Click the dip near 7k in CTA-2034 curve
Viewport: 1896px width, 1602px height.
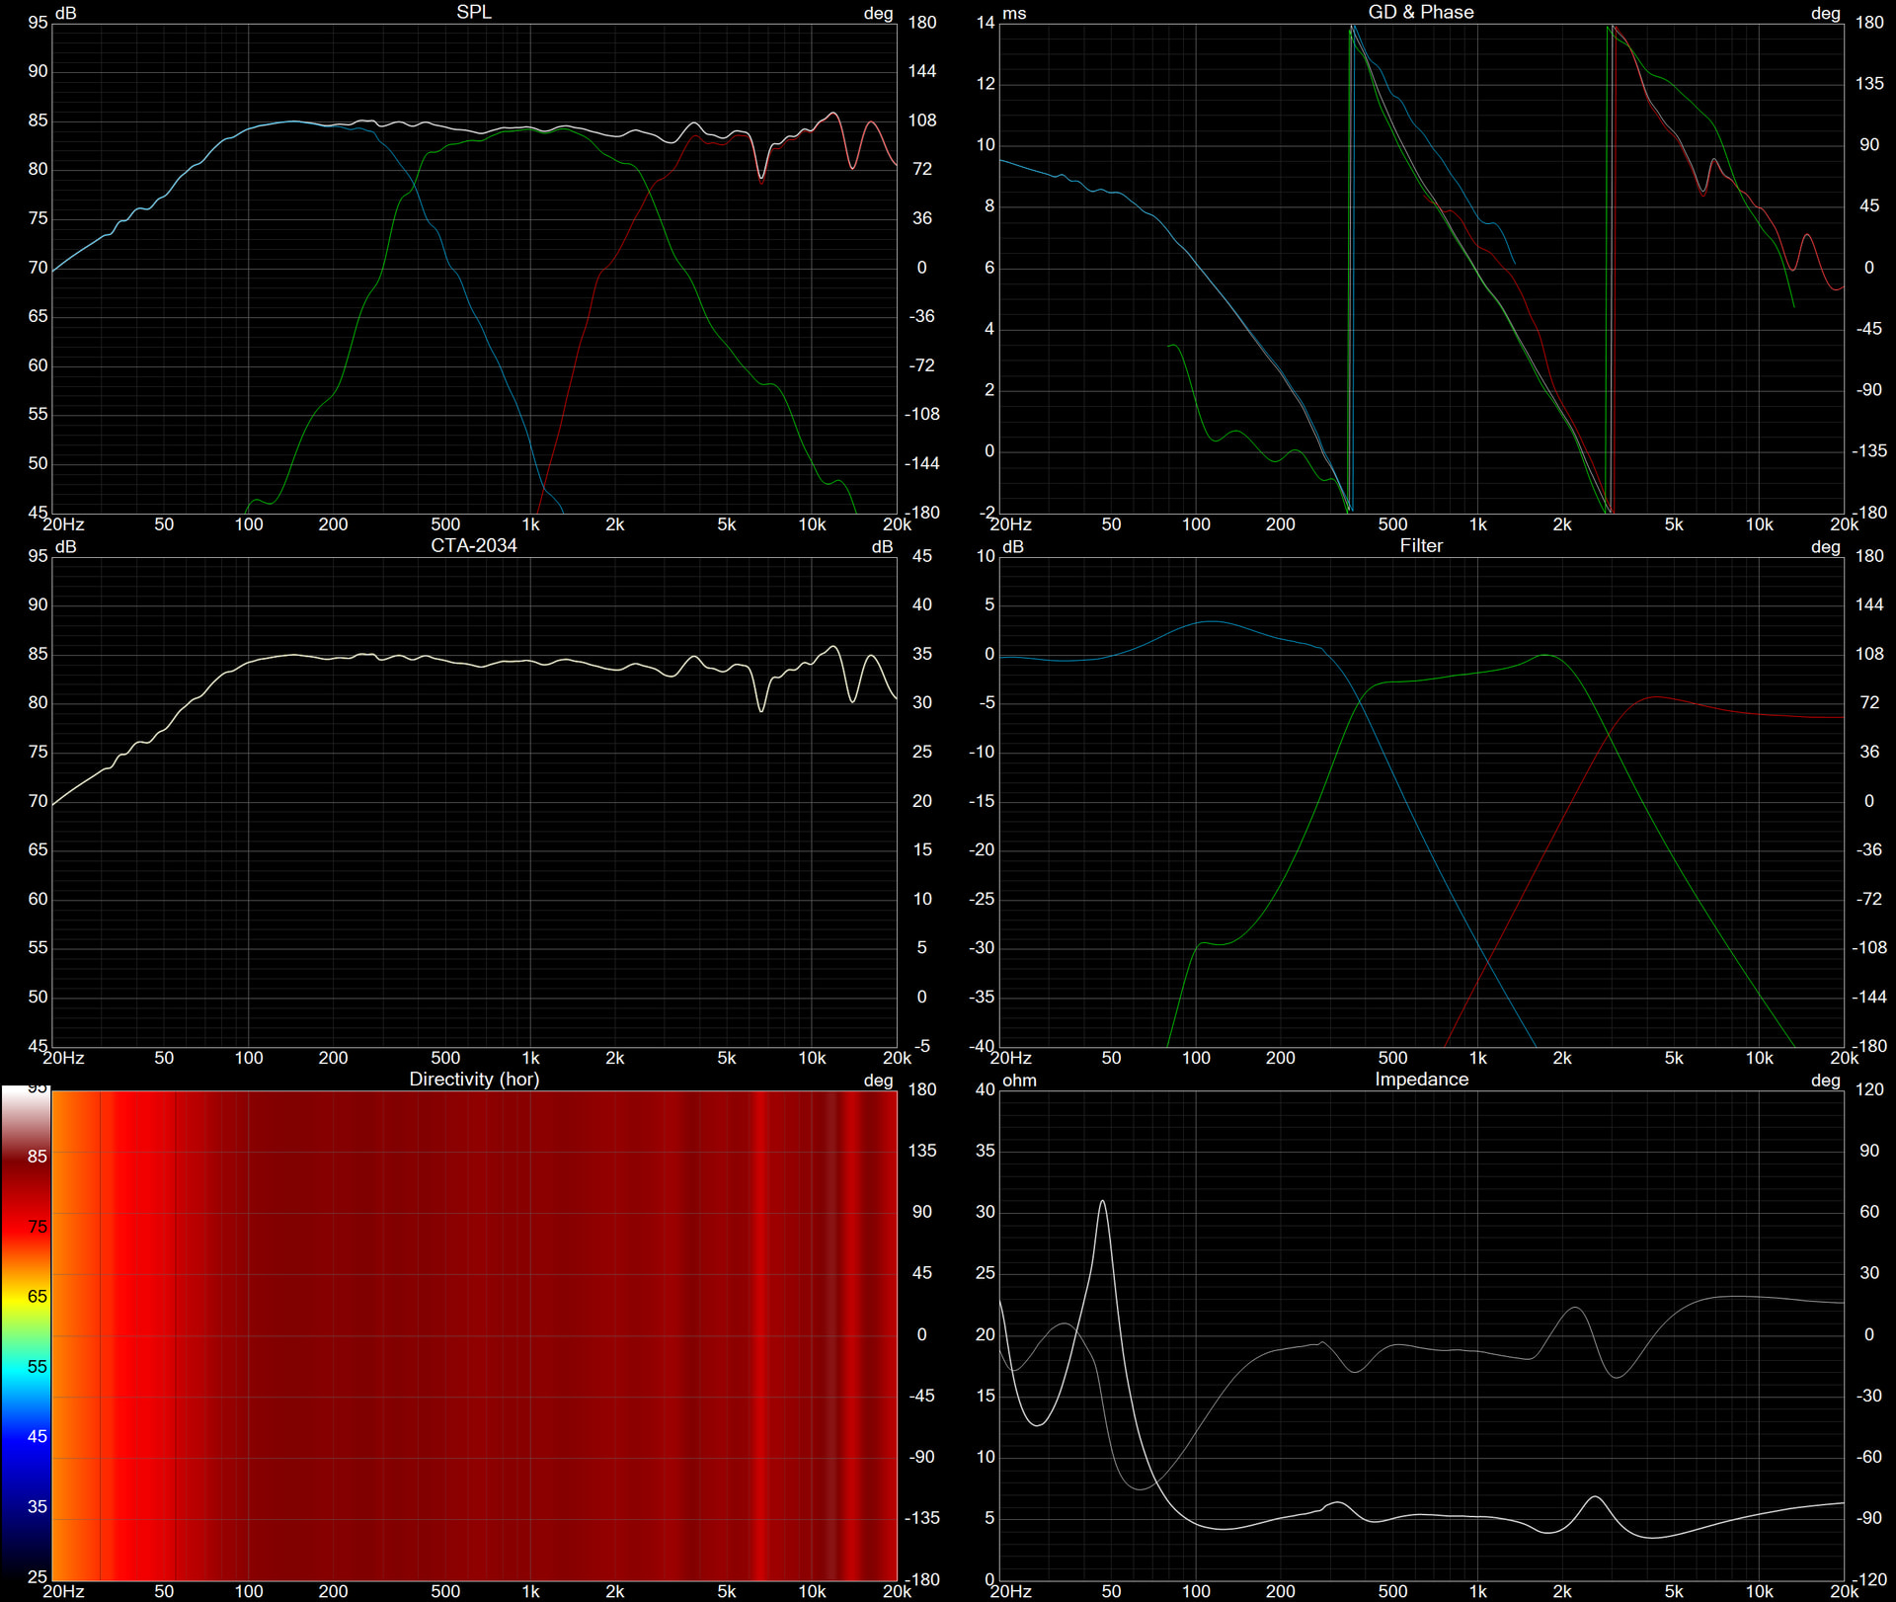[x=760, y=708]
